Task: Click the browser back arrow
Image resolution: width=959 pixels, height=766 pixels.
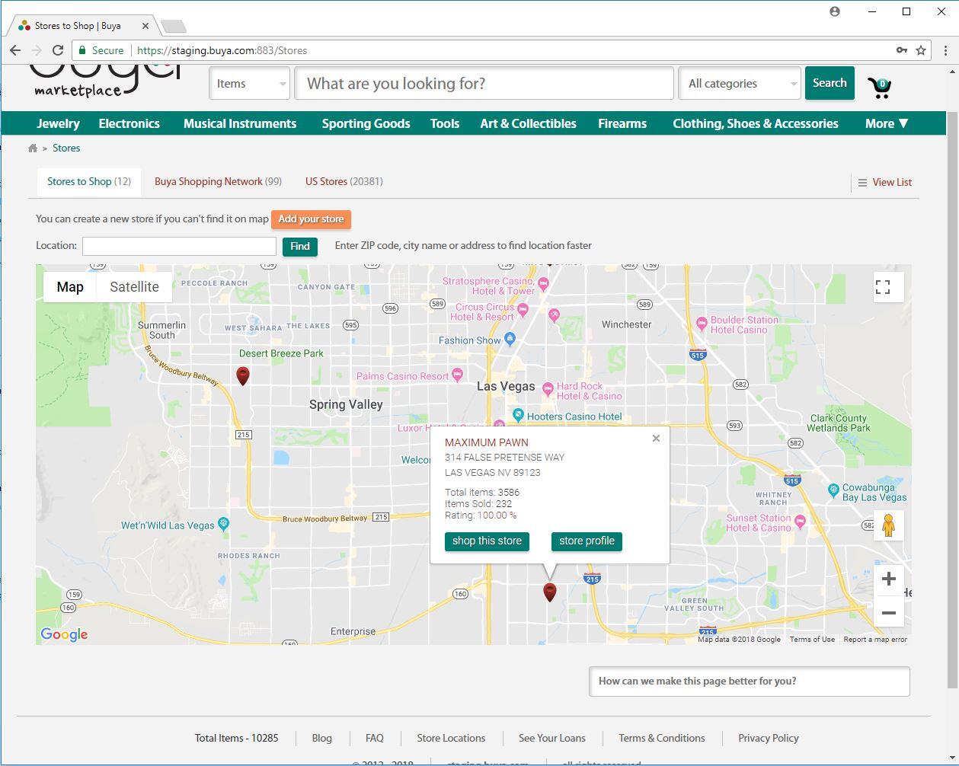Action: pos(15,50)
